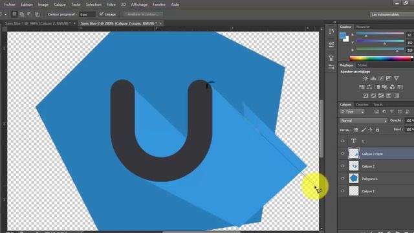414x233 pixels.
Task: Open the Calque menu
Action: [x=60, y=5]
